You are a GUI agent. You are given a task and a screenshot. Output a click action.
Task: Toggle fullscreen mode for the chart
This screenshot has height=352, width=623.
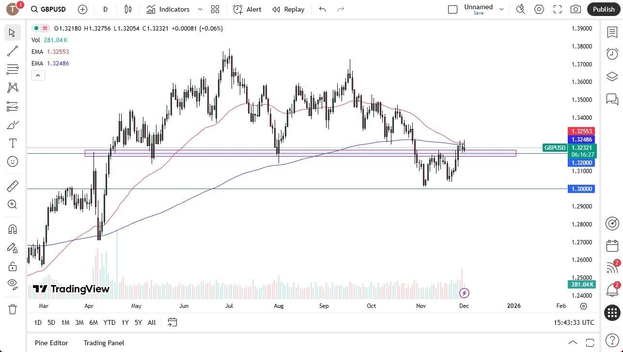(x=558, y=9)
